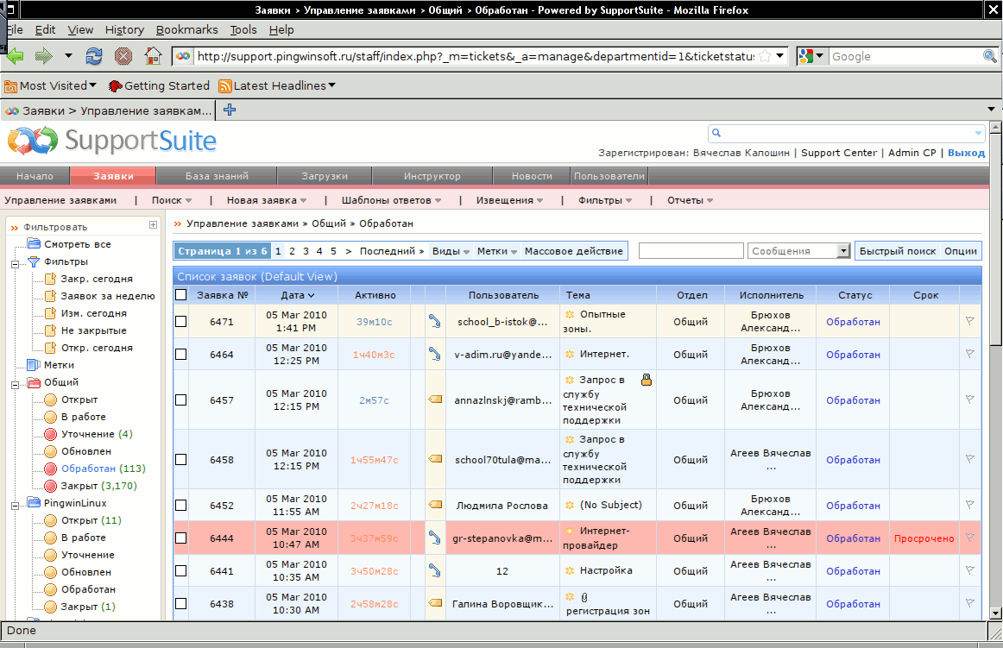The width and height of the screenshot is (1003, 648).
Task: Click the Быстрый поиск button
Action: pyautogui.click(x=897, y=251)
